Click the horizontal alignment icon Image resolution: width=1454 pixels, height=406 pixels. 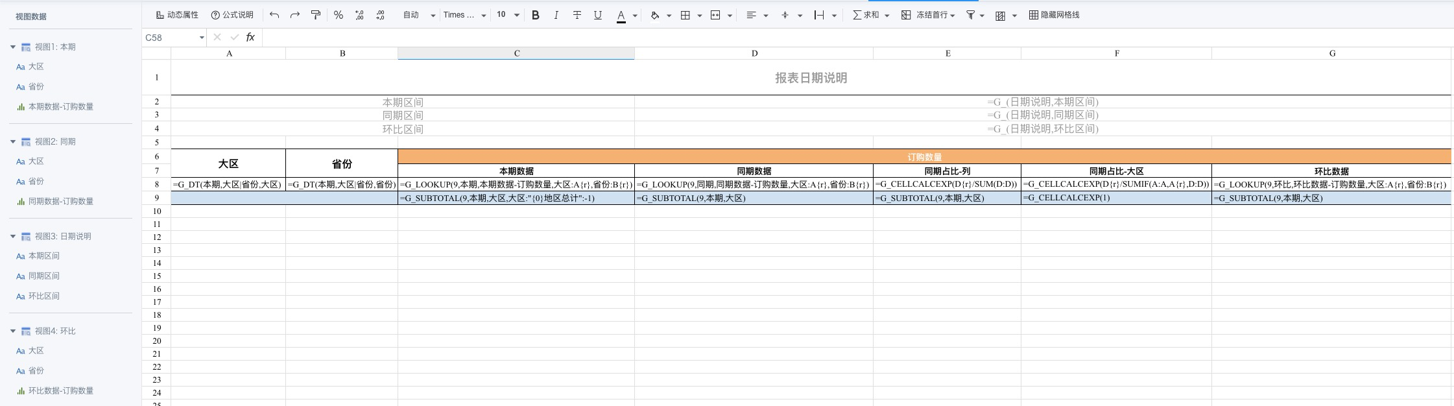pyautogui.click(x=752, y=15)
